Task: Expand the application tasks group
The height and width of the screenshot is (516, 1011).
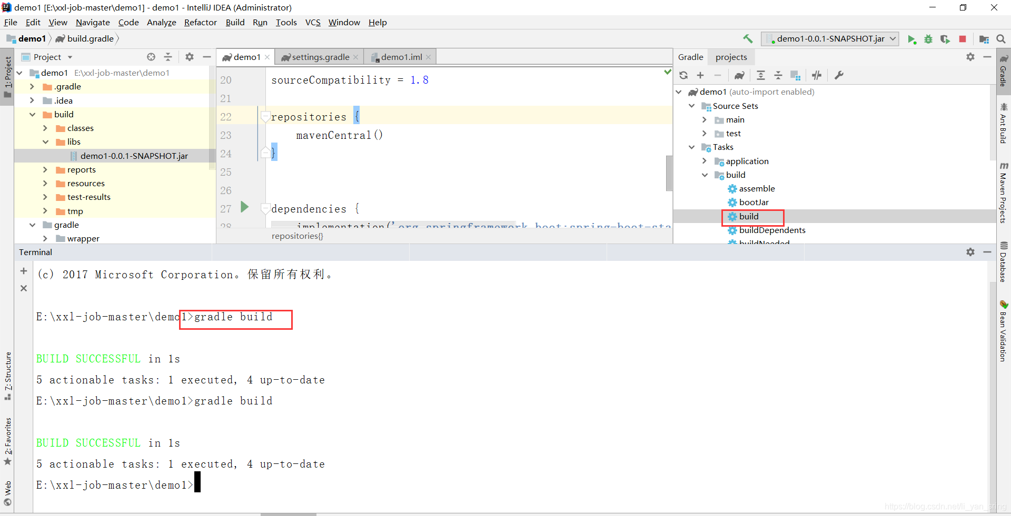Action: [705, 161]
